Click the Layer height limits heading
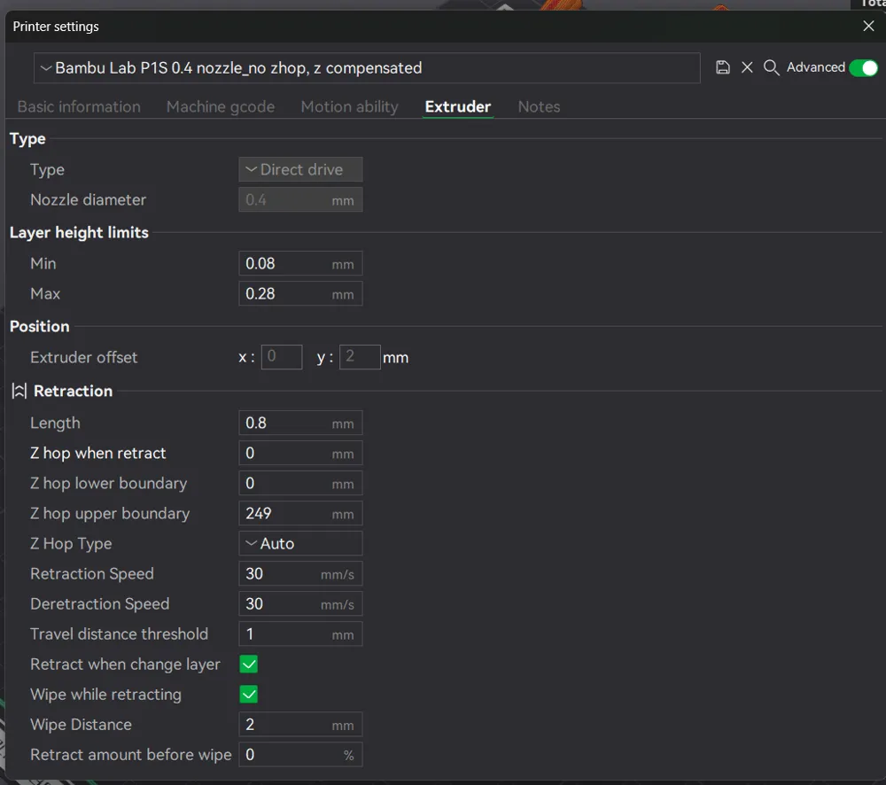 pos(79,233)
